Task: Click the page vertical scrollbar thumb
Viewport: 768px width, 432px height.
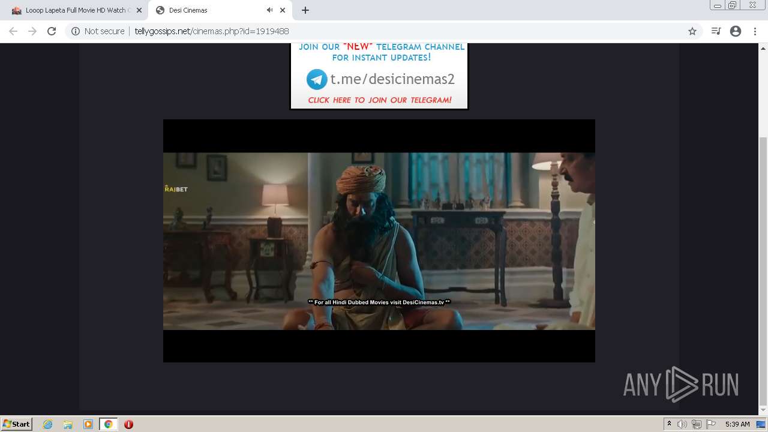Action: (x=763, y=270)
